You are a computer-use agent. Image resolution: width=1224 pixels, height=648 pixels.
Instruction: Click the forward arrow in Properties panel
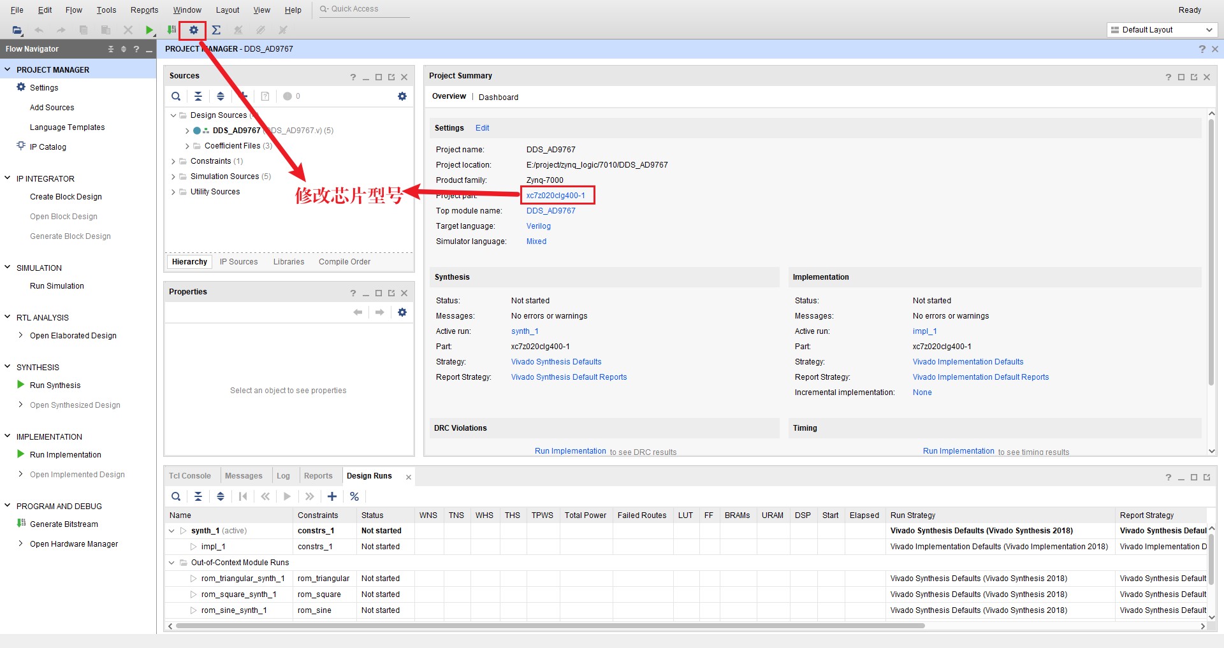tap(380, 312)
